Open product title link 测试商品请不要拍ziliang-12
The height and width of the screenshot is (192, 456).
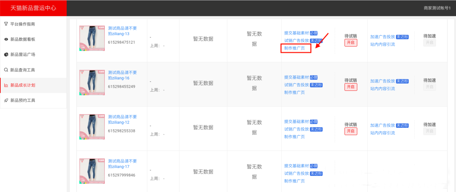tap(122, 119)
